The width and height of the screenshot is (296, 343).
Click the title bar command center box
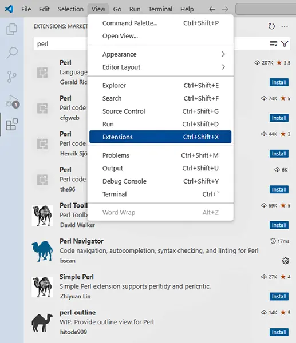[x=266, y=9]
